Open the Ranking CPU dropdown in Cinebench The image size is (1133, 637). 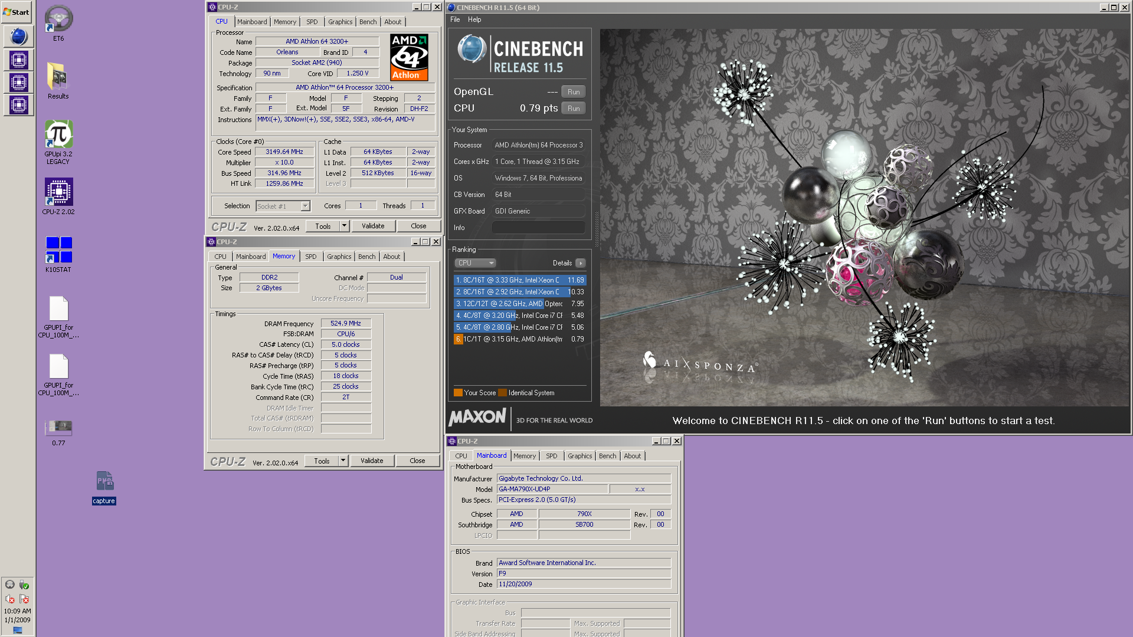475,263
